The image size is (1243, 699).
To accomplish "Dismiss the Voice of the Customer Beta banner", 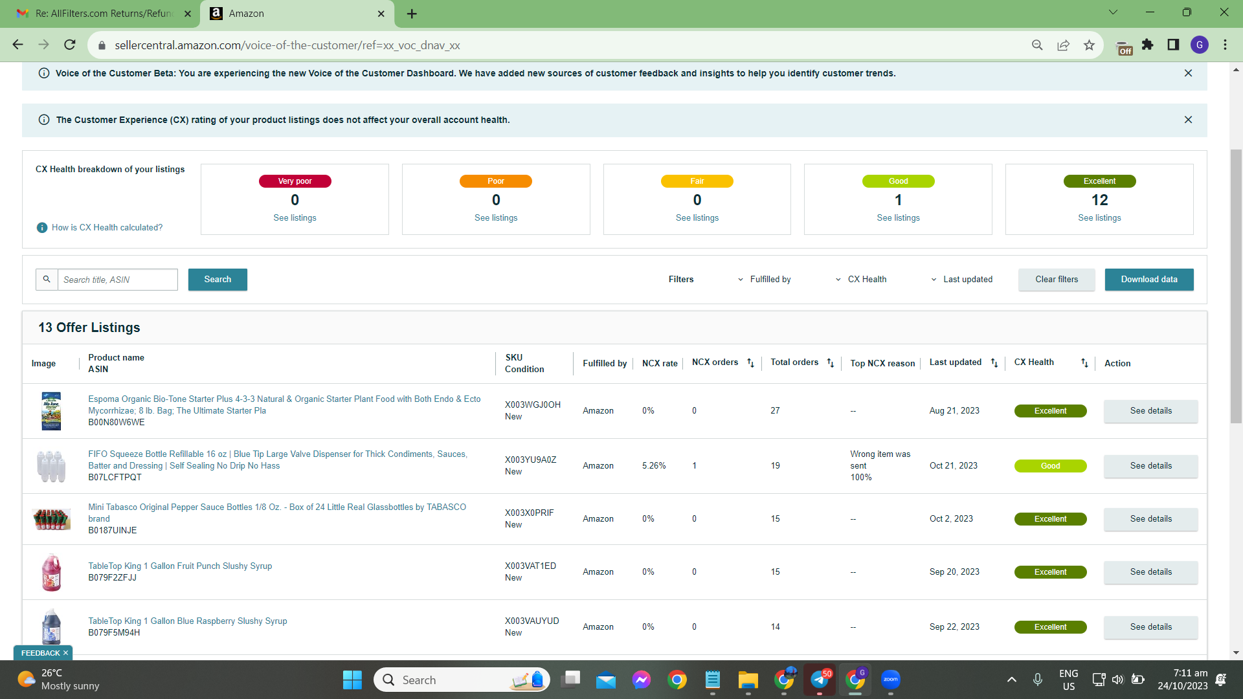I will [1188, 73].
